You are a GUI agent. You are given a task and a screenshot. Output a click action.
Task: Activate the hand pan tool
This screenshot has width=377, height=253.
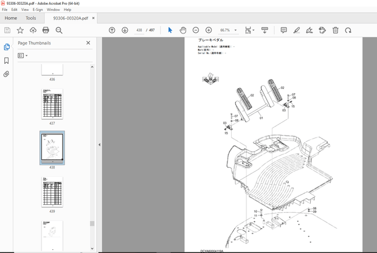(x=183, y=30)
